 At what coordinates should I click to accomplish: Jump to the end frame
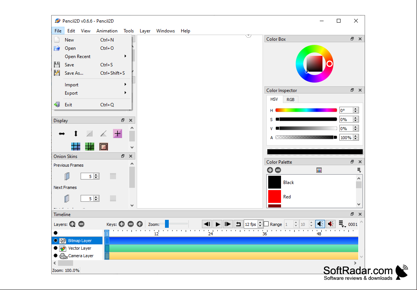(x=228, y=224)
